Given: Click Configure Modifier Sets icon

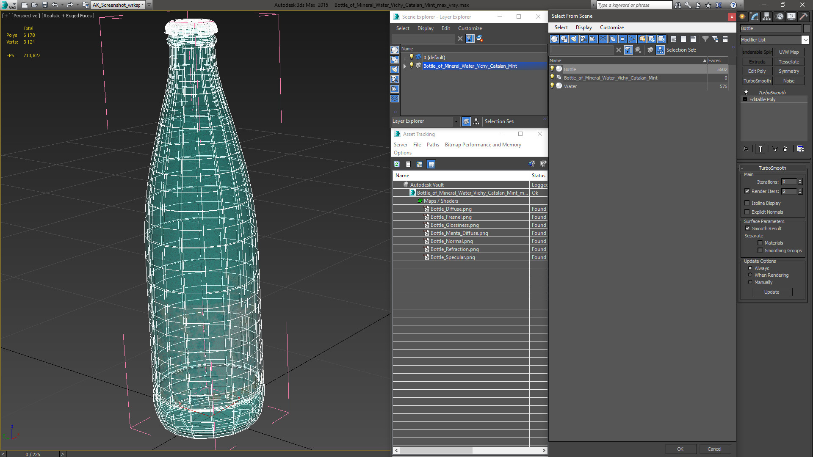Looking at the screenshot, I should (x=800, y=149).
